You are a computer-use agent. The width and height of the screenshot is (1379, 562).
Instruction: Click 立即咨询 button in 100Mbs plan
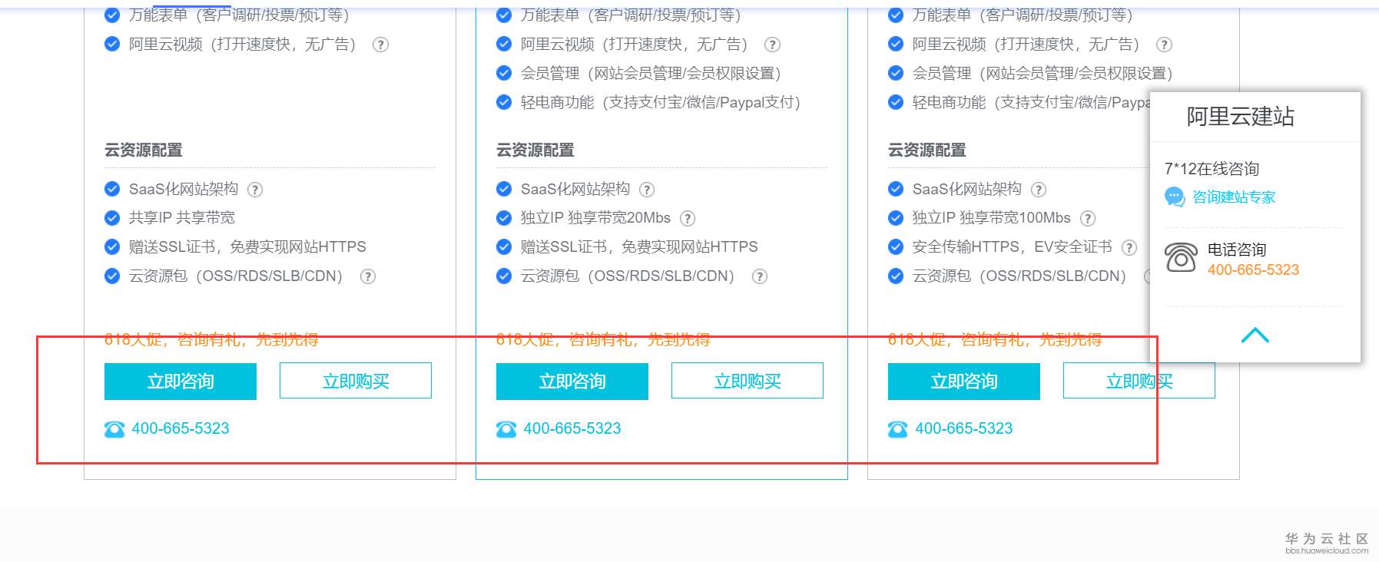(x=964, y=382)
